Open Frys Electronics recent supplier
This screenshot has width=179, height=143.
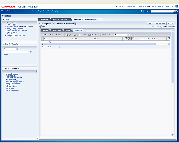[x=11, y=80]
